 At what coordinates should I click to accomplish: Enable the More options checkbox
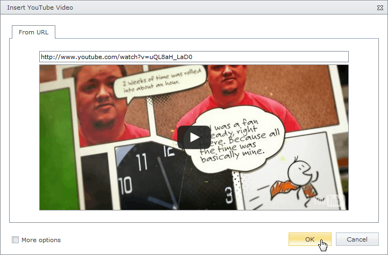[x=16, y=239]
